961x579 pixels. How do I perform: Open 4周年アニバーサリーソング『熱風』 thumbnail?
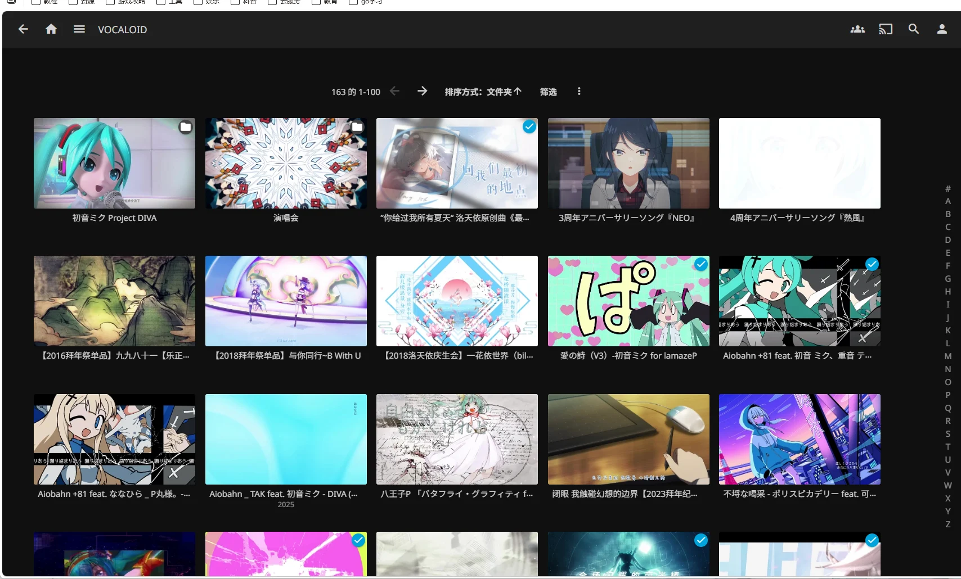pos(800,163)
